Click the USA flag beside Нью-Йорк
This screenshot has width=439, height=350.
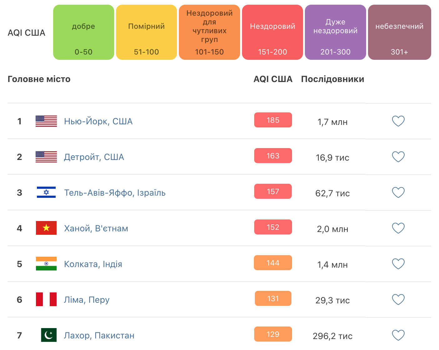46,121
